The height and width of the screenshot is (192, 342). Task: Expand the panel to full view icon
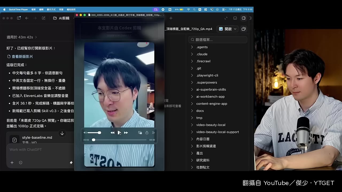(x=226, y=18)
